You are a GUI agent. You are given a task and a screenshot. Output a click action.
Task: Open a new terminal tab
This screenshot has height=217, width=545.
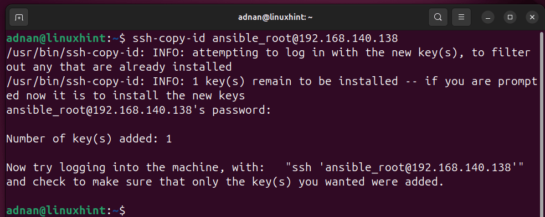(x=19, y=17)
